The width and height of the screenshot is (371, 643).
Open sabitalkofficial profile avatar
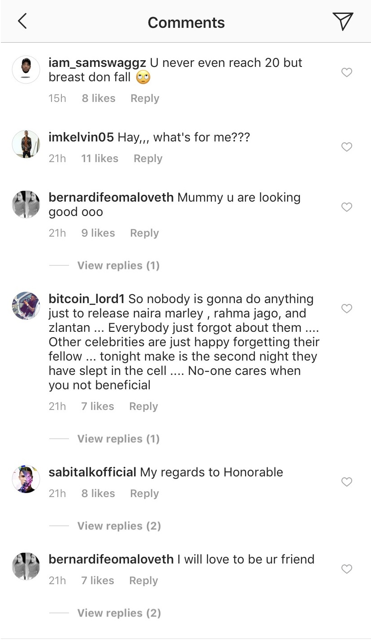(26, 479)
